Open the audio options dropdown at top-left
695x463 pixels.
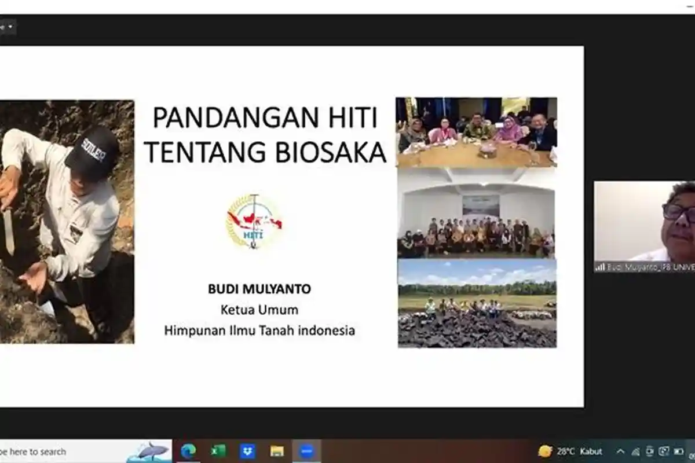coord(11,27)
